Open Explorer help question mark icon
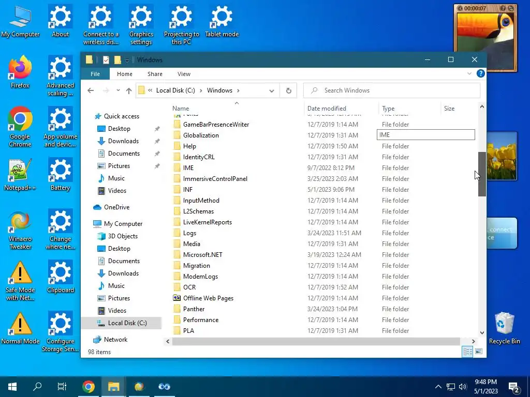Image resolution: width=530 pixels, height=397 pixels. [x=480, y=73]
